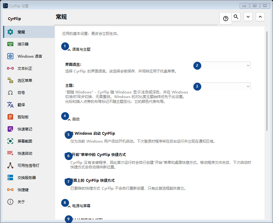
Task: Jump to previous section with up chevron
Action: pos(260,17)
